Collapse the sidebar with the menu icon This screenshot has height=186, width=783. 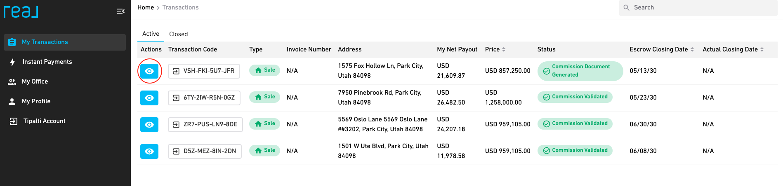tap(120, 11)
